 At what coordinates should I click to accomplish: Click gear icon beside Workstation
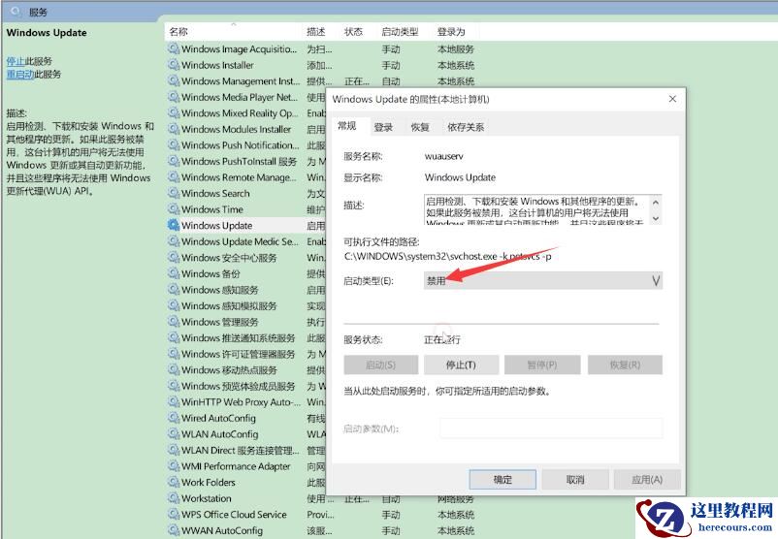click(x=174, y=498)
